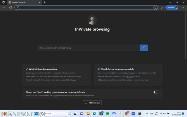Viewport: 187px width, 117px height.
Task: Click text Hide your browsing from your school
Action: (127, 73)
